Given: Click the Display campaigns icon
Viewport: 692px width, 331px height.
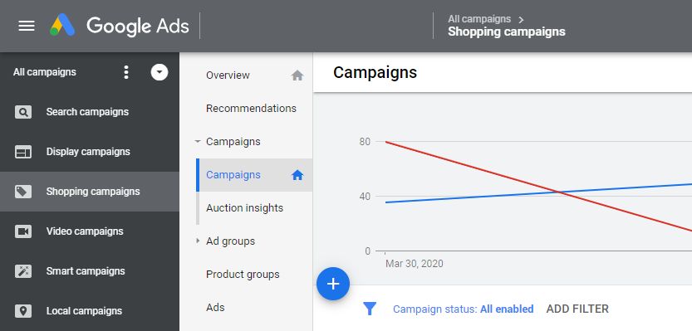Looking at the screenshot, I should pos(23,152).
